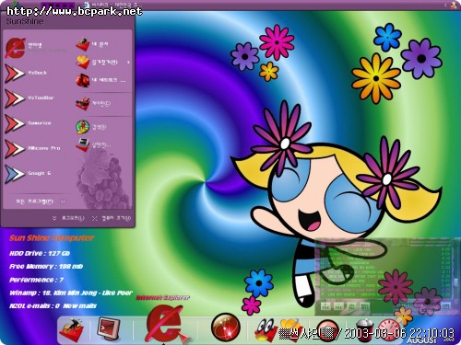Expand the Favorites submenu arrow
Screen dimensions: 461x345
[x=128, y=63]
